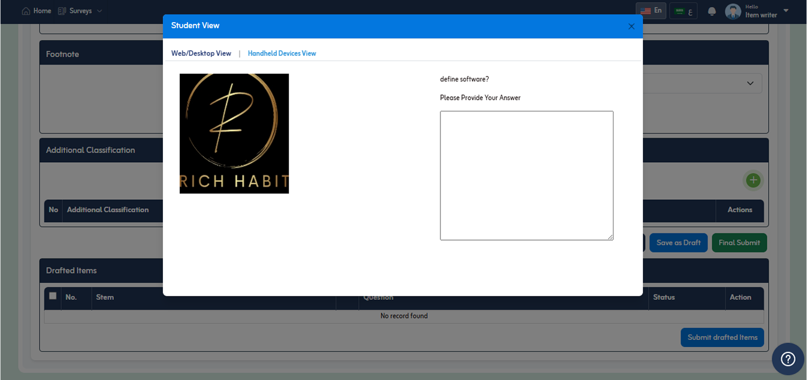
Task: Toggle select-all checkbox in Drafted Items
Action: pyautogui.click(x=53, y=296)
